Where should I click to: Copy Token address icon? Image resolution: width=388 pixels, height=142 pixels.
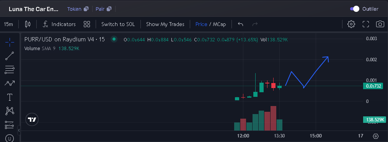(x=86, y=9)
